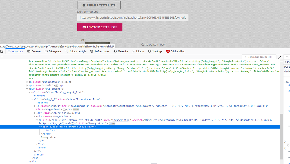
Task: Collapse the div class="btn_action" node
Action: tap(35, 116)
